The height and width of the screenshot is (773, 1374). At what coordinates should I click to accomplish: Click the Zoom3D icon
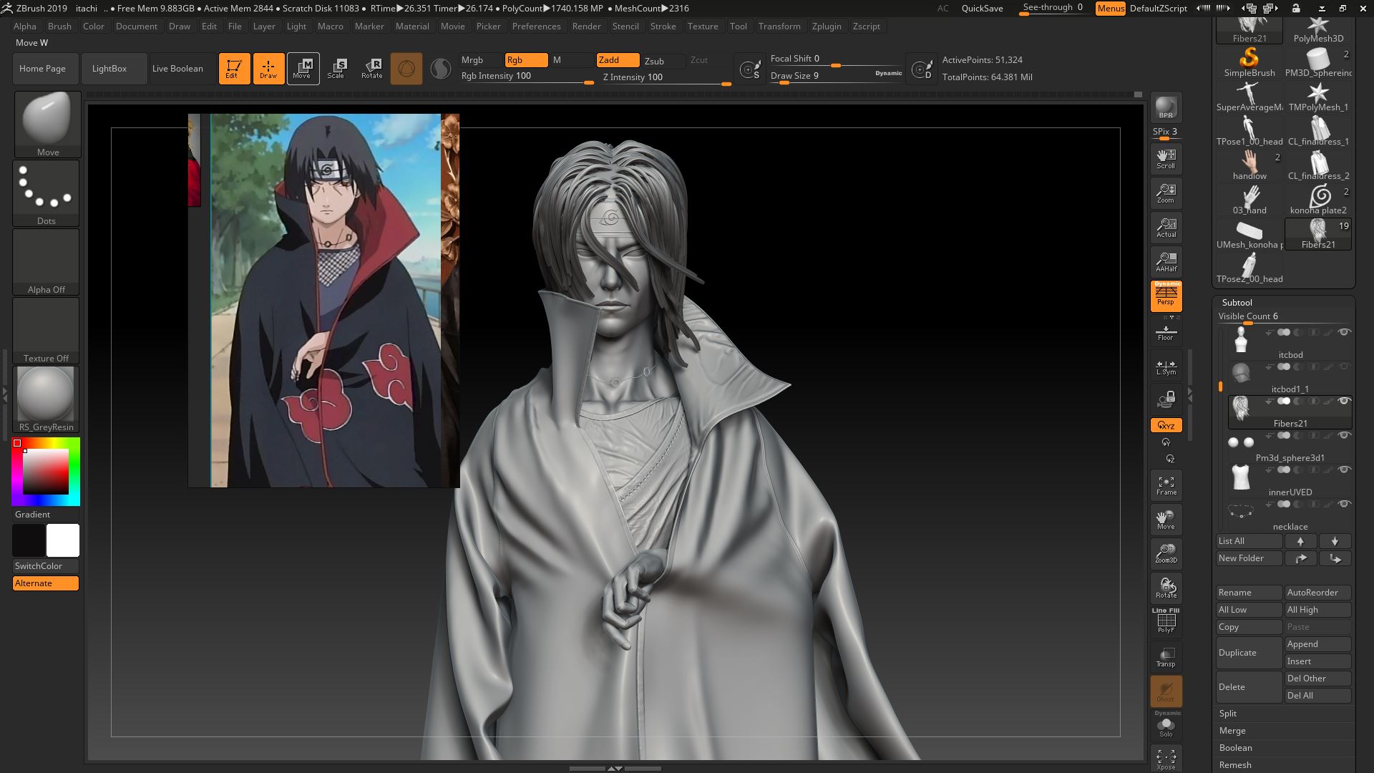coord(1166,553)
